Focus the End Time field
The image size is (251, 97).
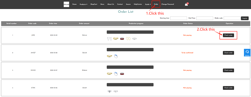(205, 18)
